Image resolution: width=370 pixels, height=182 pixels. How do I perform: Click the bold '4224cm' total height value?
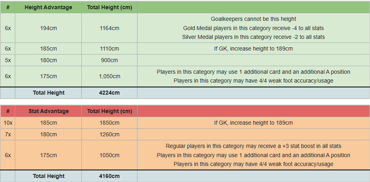point(109,93)
